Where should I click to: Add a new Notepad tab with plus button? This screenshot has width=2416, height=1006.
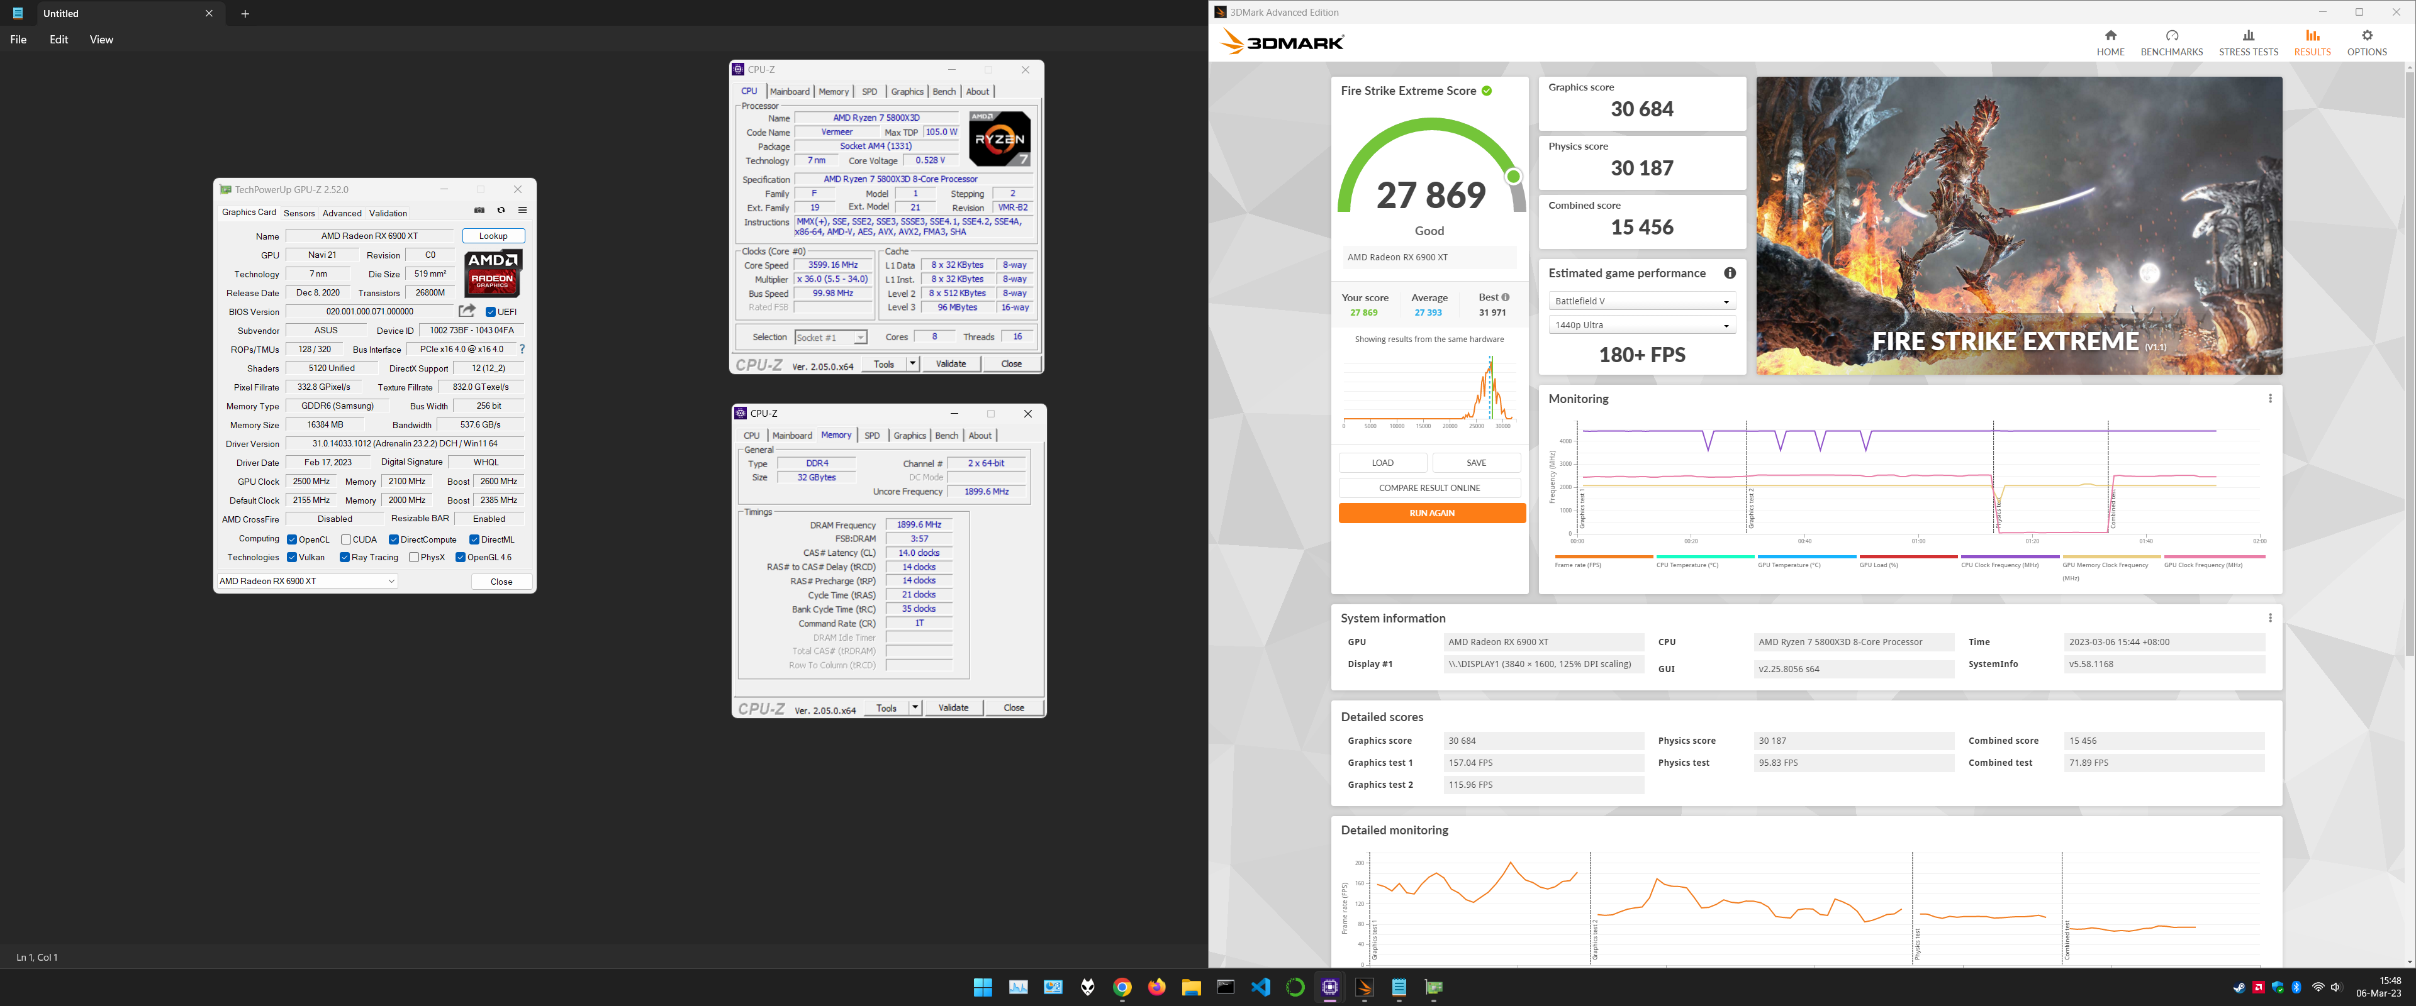coord(245,13)
